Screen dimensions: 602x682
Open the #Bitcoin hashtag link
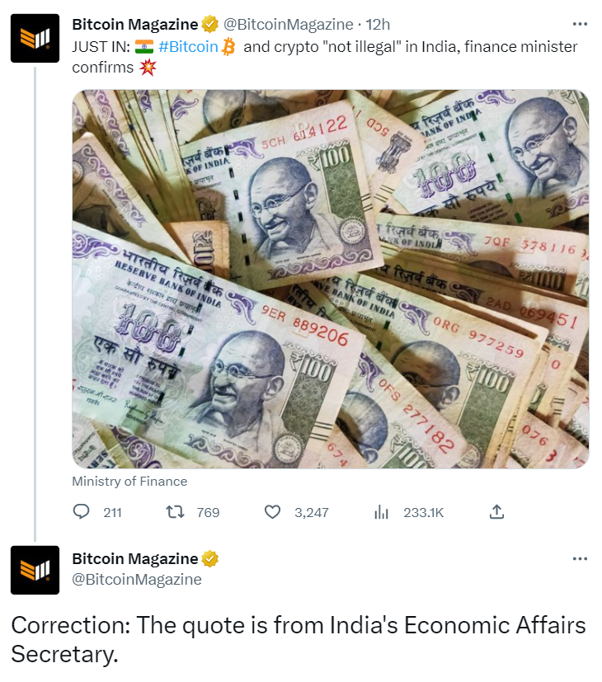click(x=188, y=46)
